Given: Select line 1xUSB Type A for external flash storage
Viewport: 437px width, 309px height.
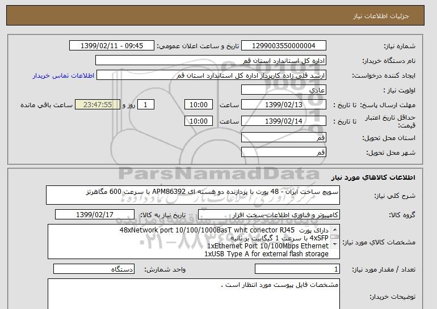Looking at the screenshot, I should point(266,254).
